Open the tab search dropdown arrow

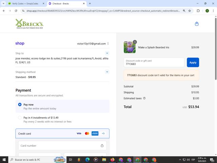[x=3, y=4]
